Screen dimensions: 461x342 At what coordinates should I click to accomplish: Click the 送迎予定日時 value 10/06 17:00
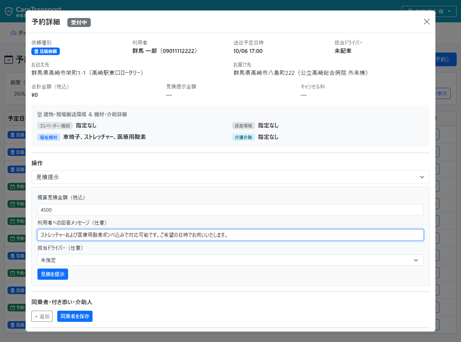[248, 51]
